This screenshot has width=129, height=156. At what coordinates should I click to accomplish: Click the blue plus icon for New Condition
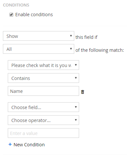[10, 144]
